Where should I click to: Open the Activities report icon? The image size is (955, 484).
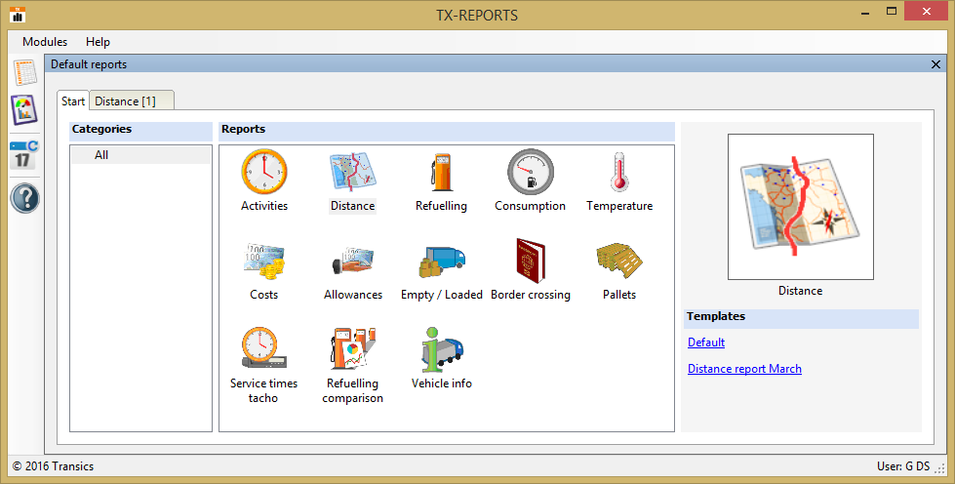(264, 174)
